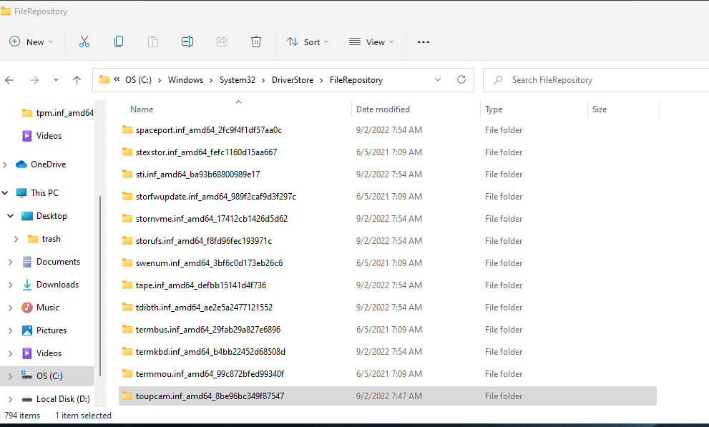Click folder icon of tape.inf_amd64 row

point(127,285)
